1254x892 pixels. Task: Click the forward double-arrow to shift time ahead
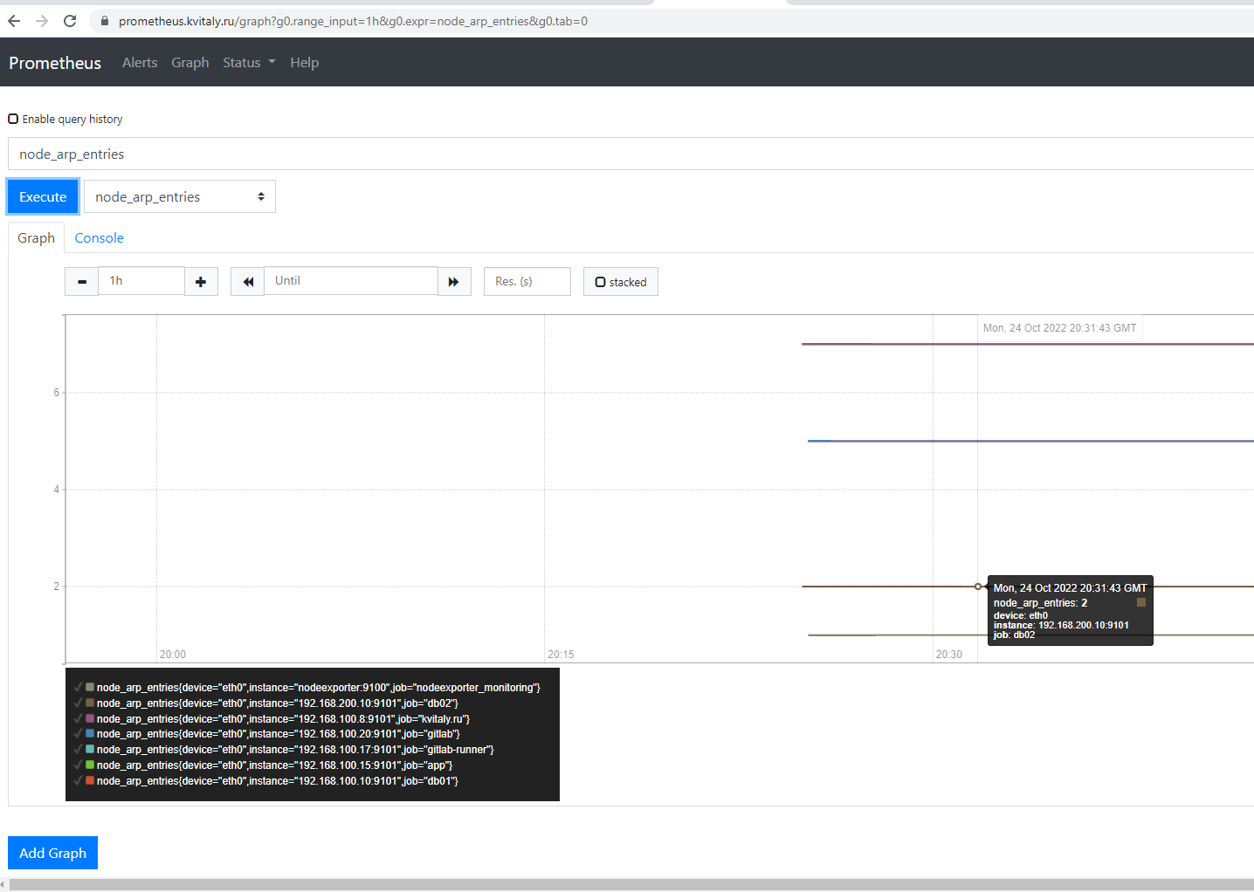(x=454, y=281)
